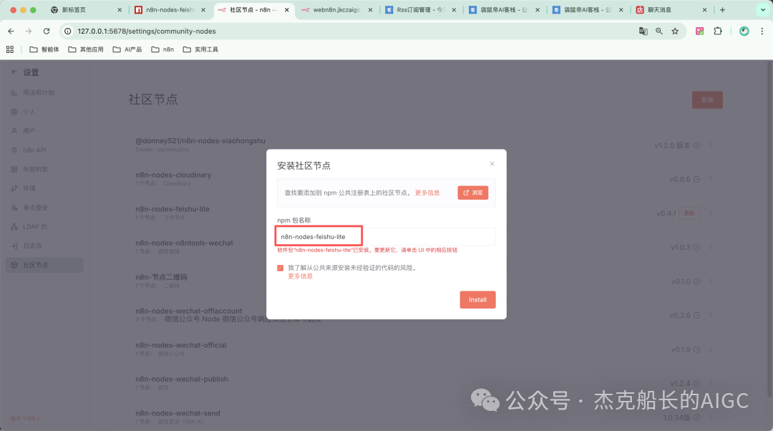The image size is (773, 431).
Task: Open options menu for n8n-nodes-feishu-lite row
Action: (711, 213)
